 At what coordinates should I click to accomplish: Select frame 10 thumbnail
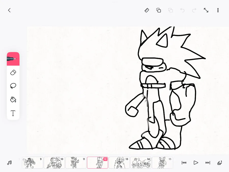(54, 163)
